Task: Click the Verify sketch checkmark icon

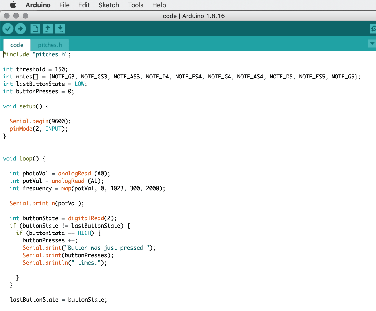Action: (x=8, y=29)
